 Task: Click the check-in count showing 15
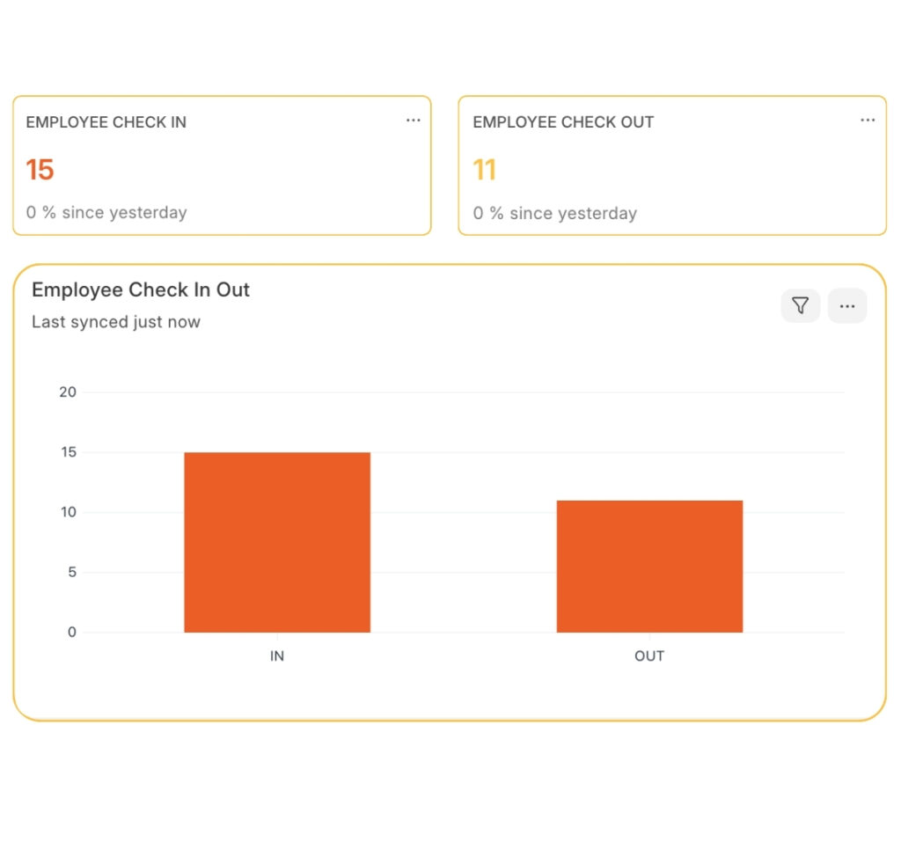pos(40,169)
